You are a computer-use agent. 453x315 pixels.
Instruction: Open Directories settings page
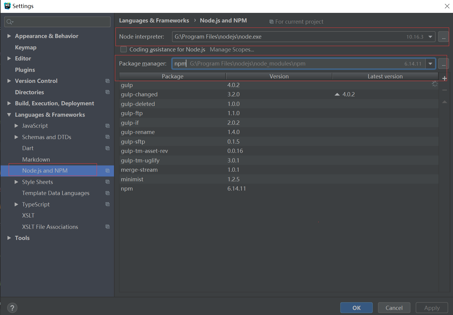pos(30,92)
